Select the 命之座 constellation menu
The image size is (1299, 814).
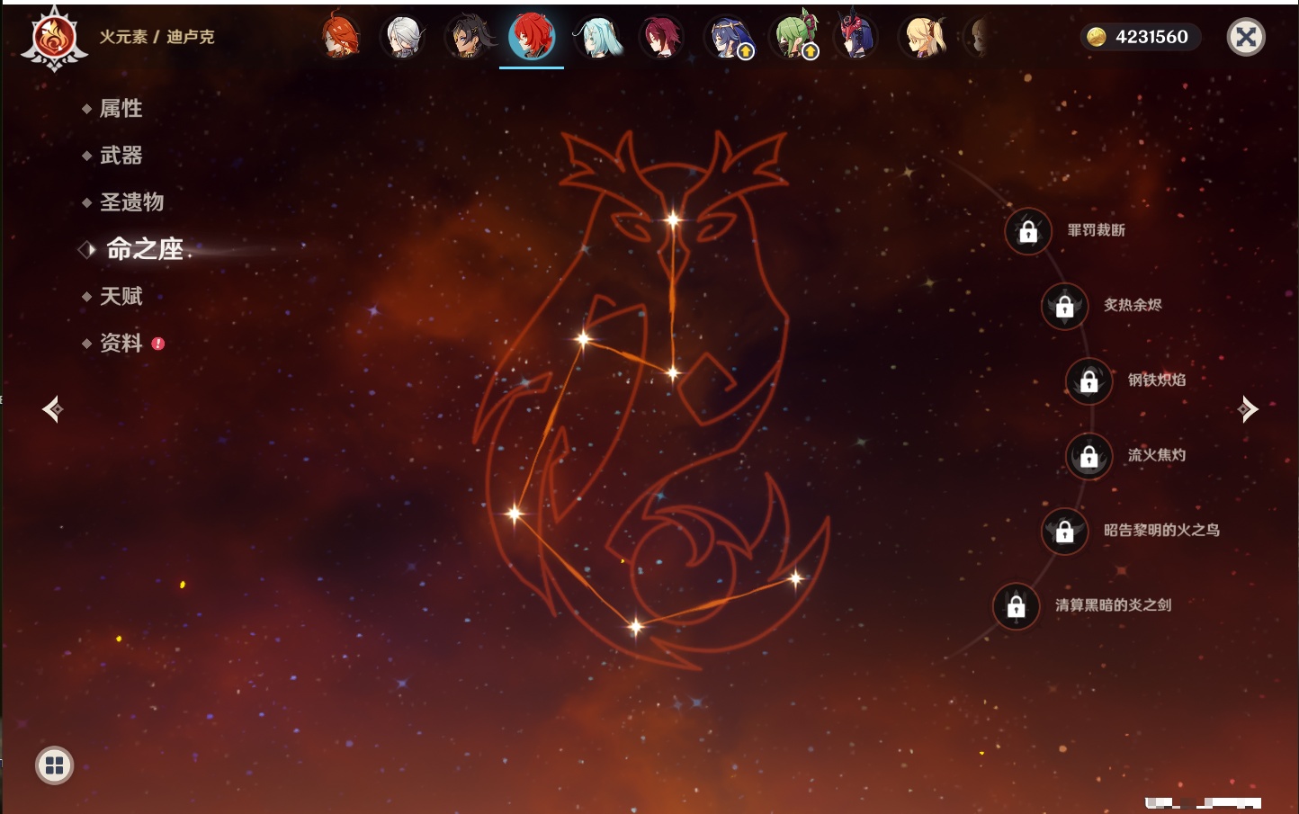pyautogui.click(x=144, y=249)
